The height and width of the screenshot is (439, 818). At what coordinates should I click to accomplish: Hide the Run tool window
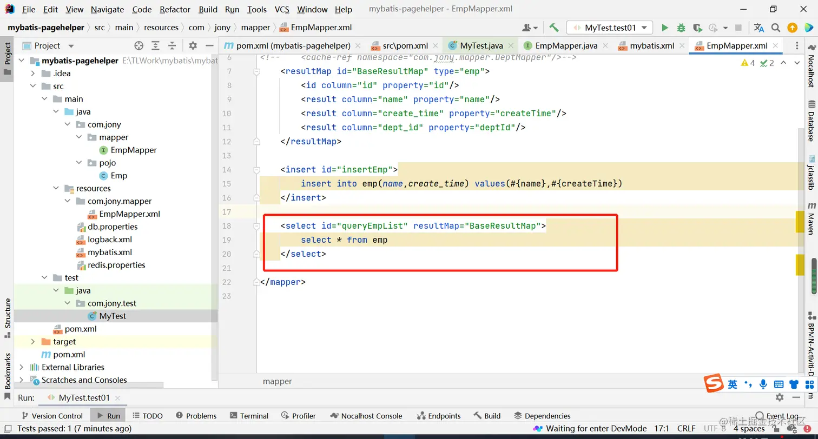(796, 397)
